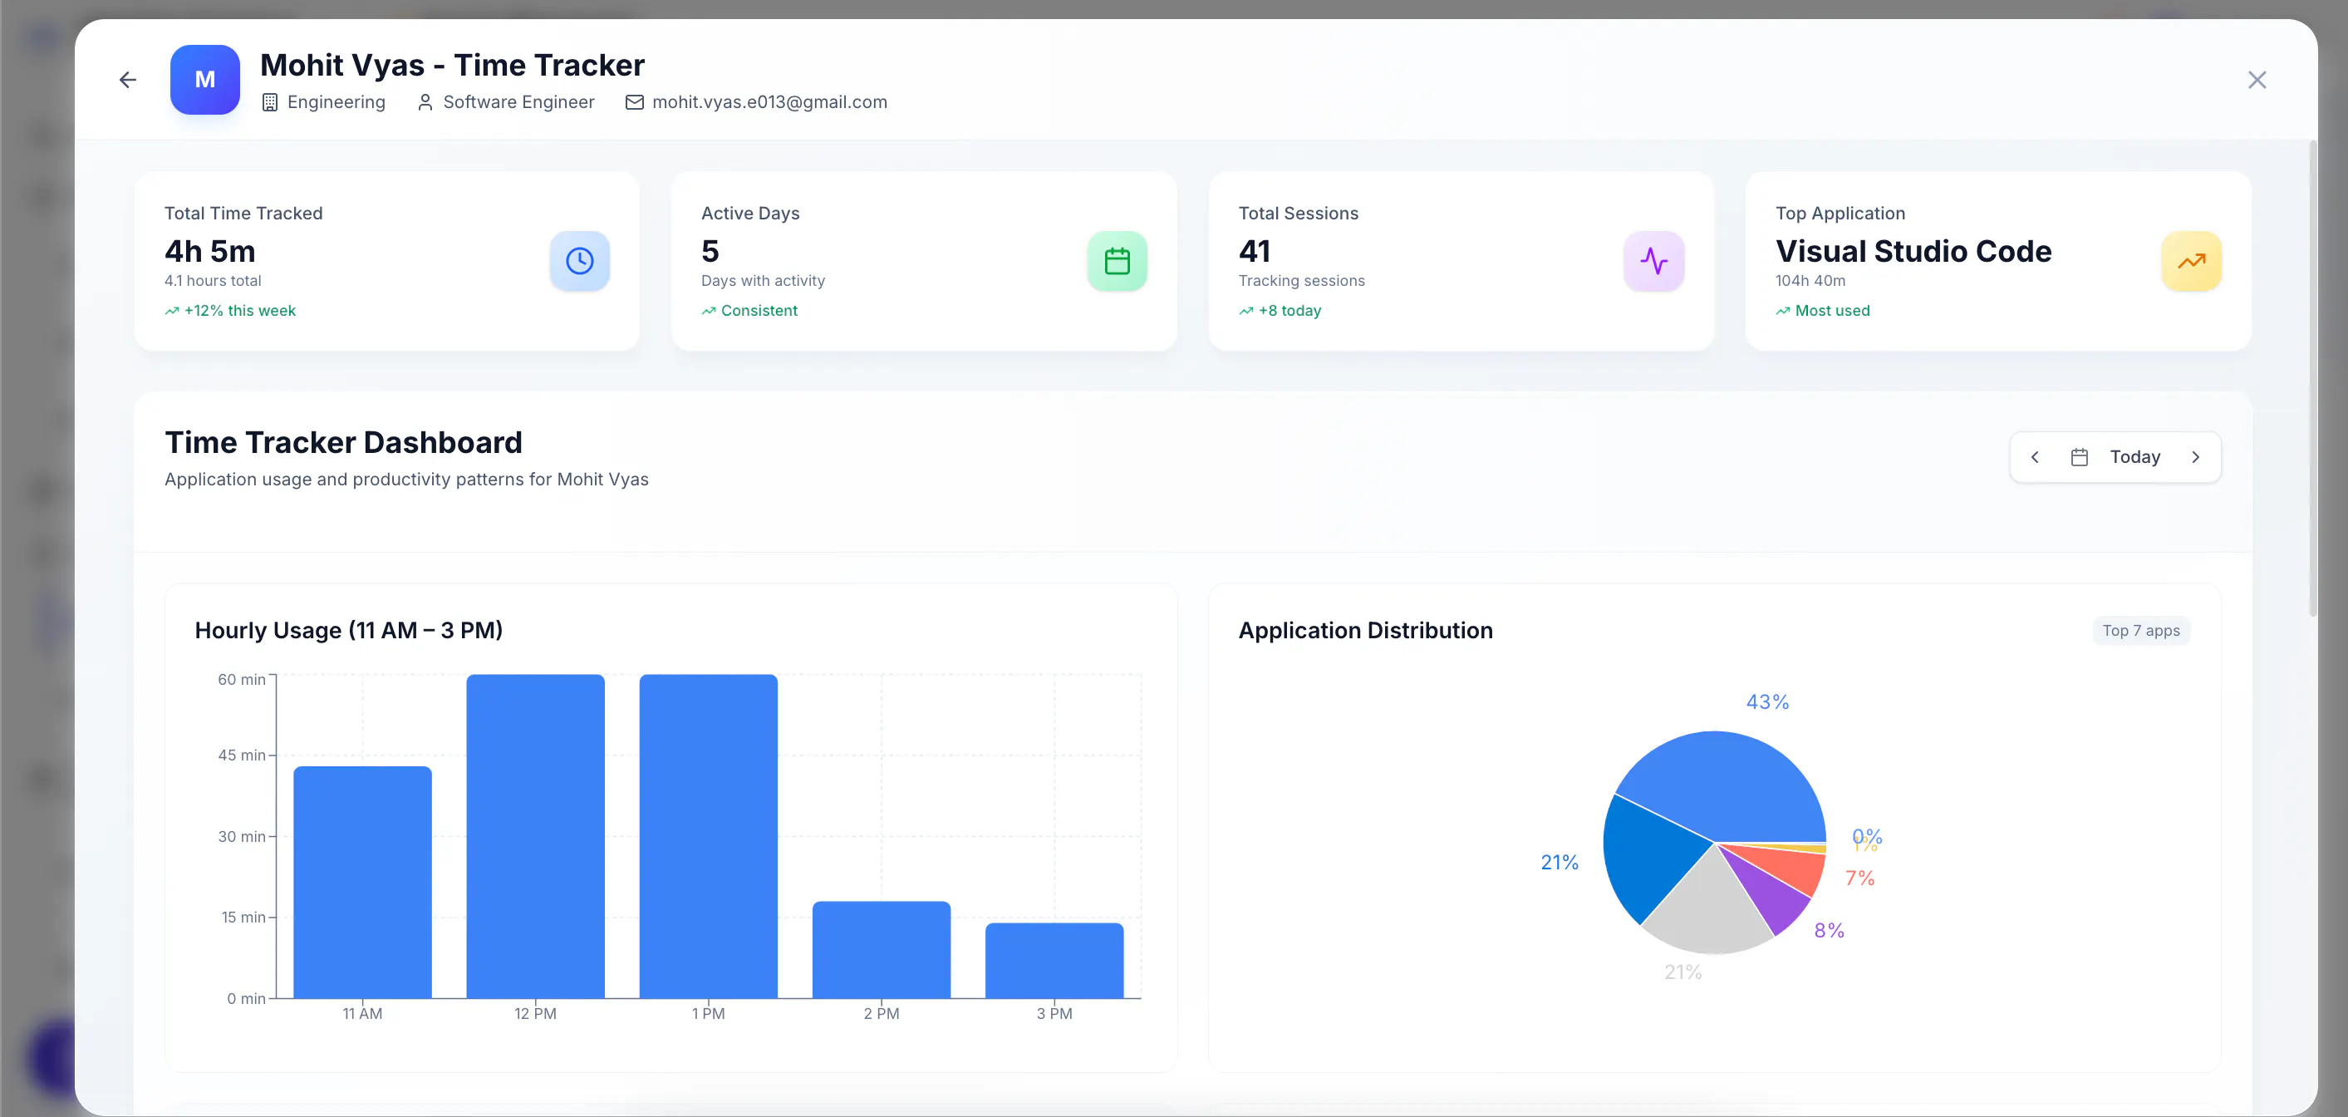Select the 12 PM bar in Hourly Usage
Viewport: 2348px width, 1117px height.
pos(535,836)
